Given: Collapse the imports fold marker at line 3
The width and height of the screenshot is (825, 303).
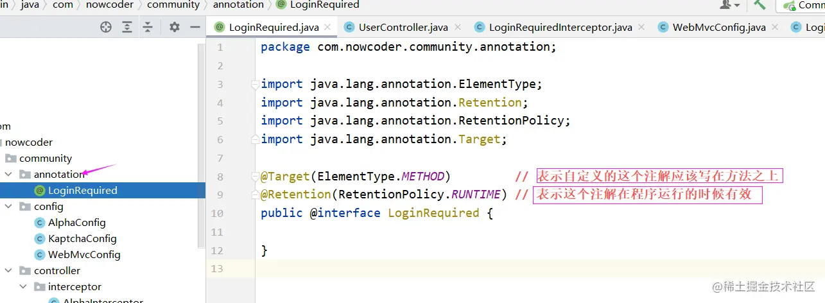Looking at the screenshot, I should pos(255,83).
